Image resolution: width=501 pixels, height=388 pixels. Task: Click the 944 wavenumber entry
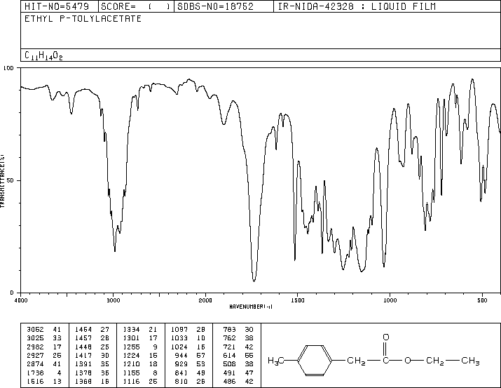pyautogui.click(x=181, y=355)
